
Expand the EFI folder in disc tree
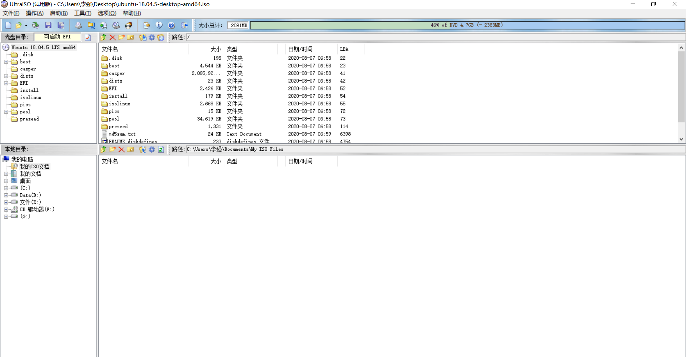click(6, 83)
